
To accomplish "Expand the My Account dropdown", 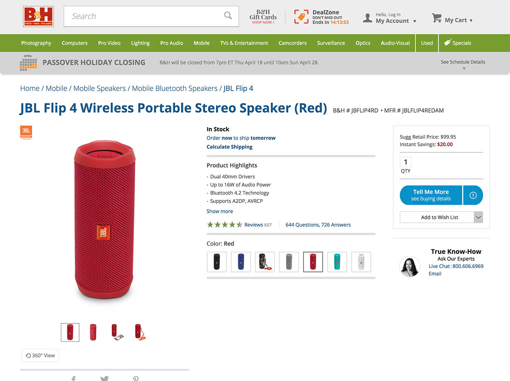I will coord(414,21).
